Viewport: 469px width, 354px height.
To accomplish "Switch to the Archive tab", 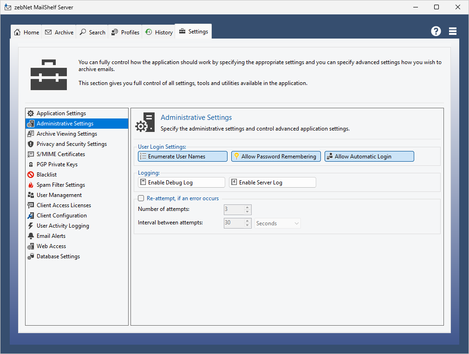I will (59, 32).
